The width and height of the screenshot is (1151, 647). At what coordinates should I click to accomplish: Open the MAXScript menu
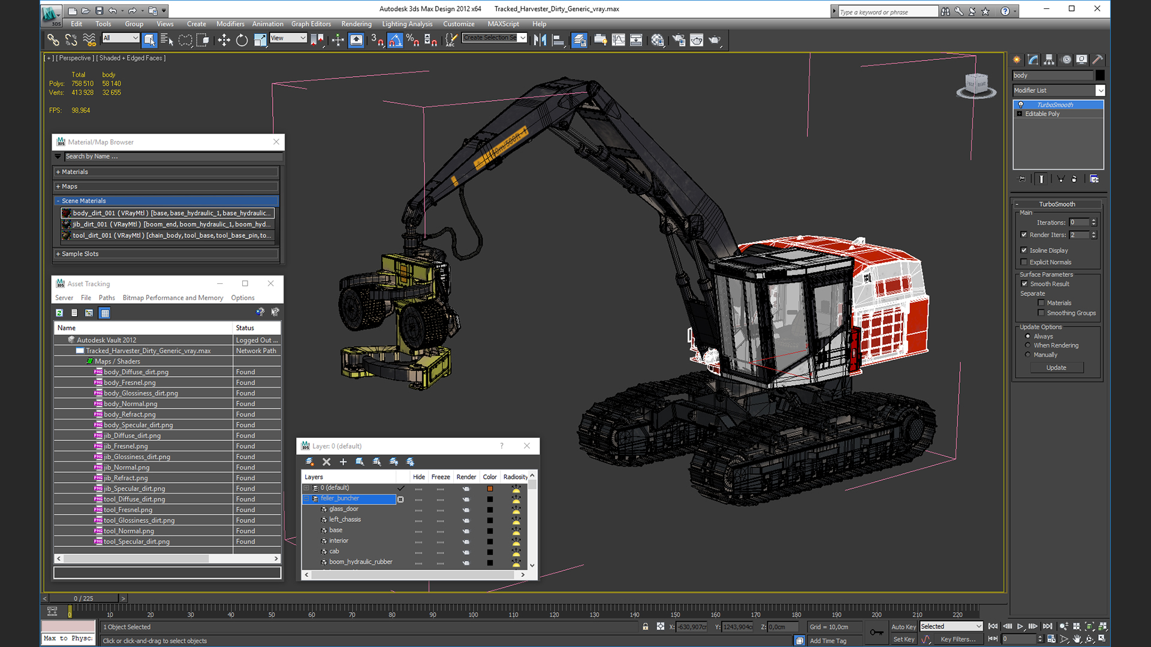pos(503,24)
